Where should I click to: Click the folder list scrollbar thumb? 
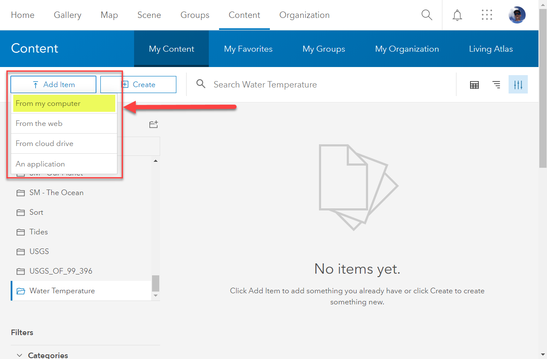[155, 283]
